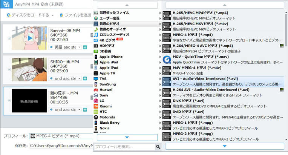
Task: Click the AnyMP4 app logo icon
Action: tap(6, 4)
